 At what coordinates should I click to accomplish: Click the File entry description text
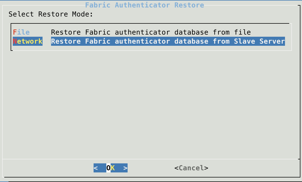tap(151, 32)
